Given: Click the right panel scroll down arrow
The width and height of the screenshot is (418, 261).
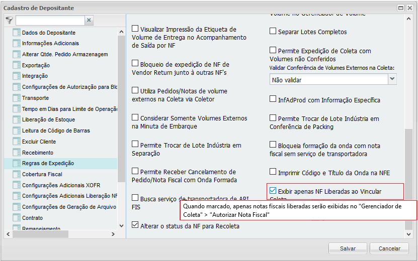Looking at the screenshot, I should click(408, 234).
